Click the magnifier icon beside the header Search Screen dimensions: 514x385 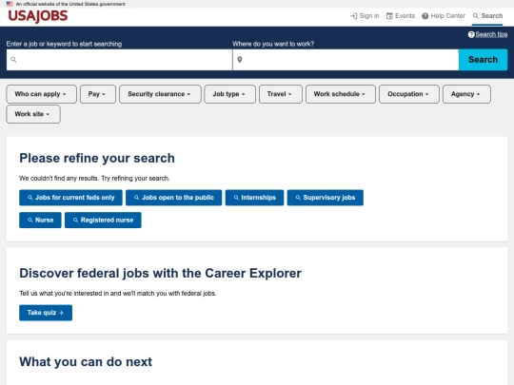475,16
